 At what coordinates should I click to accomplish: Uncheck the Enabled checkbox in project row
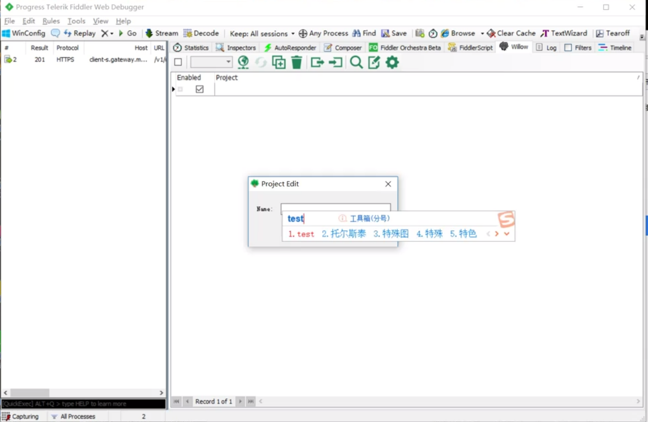(x=199, y=89)
